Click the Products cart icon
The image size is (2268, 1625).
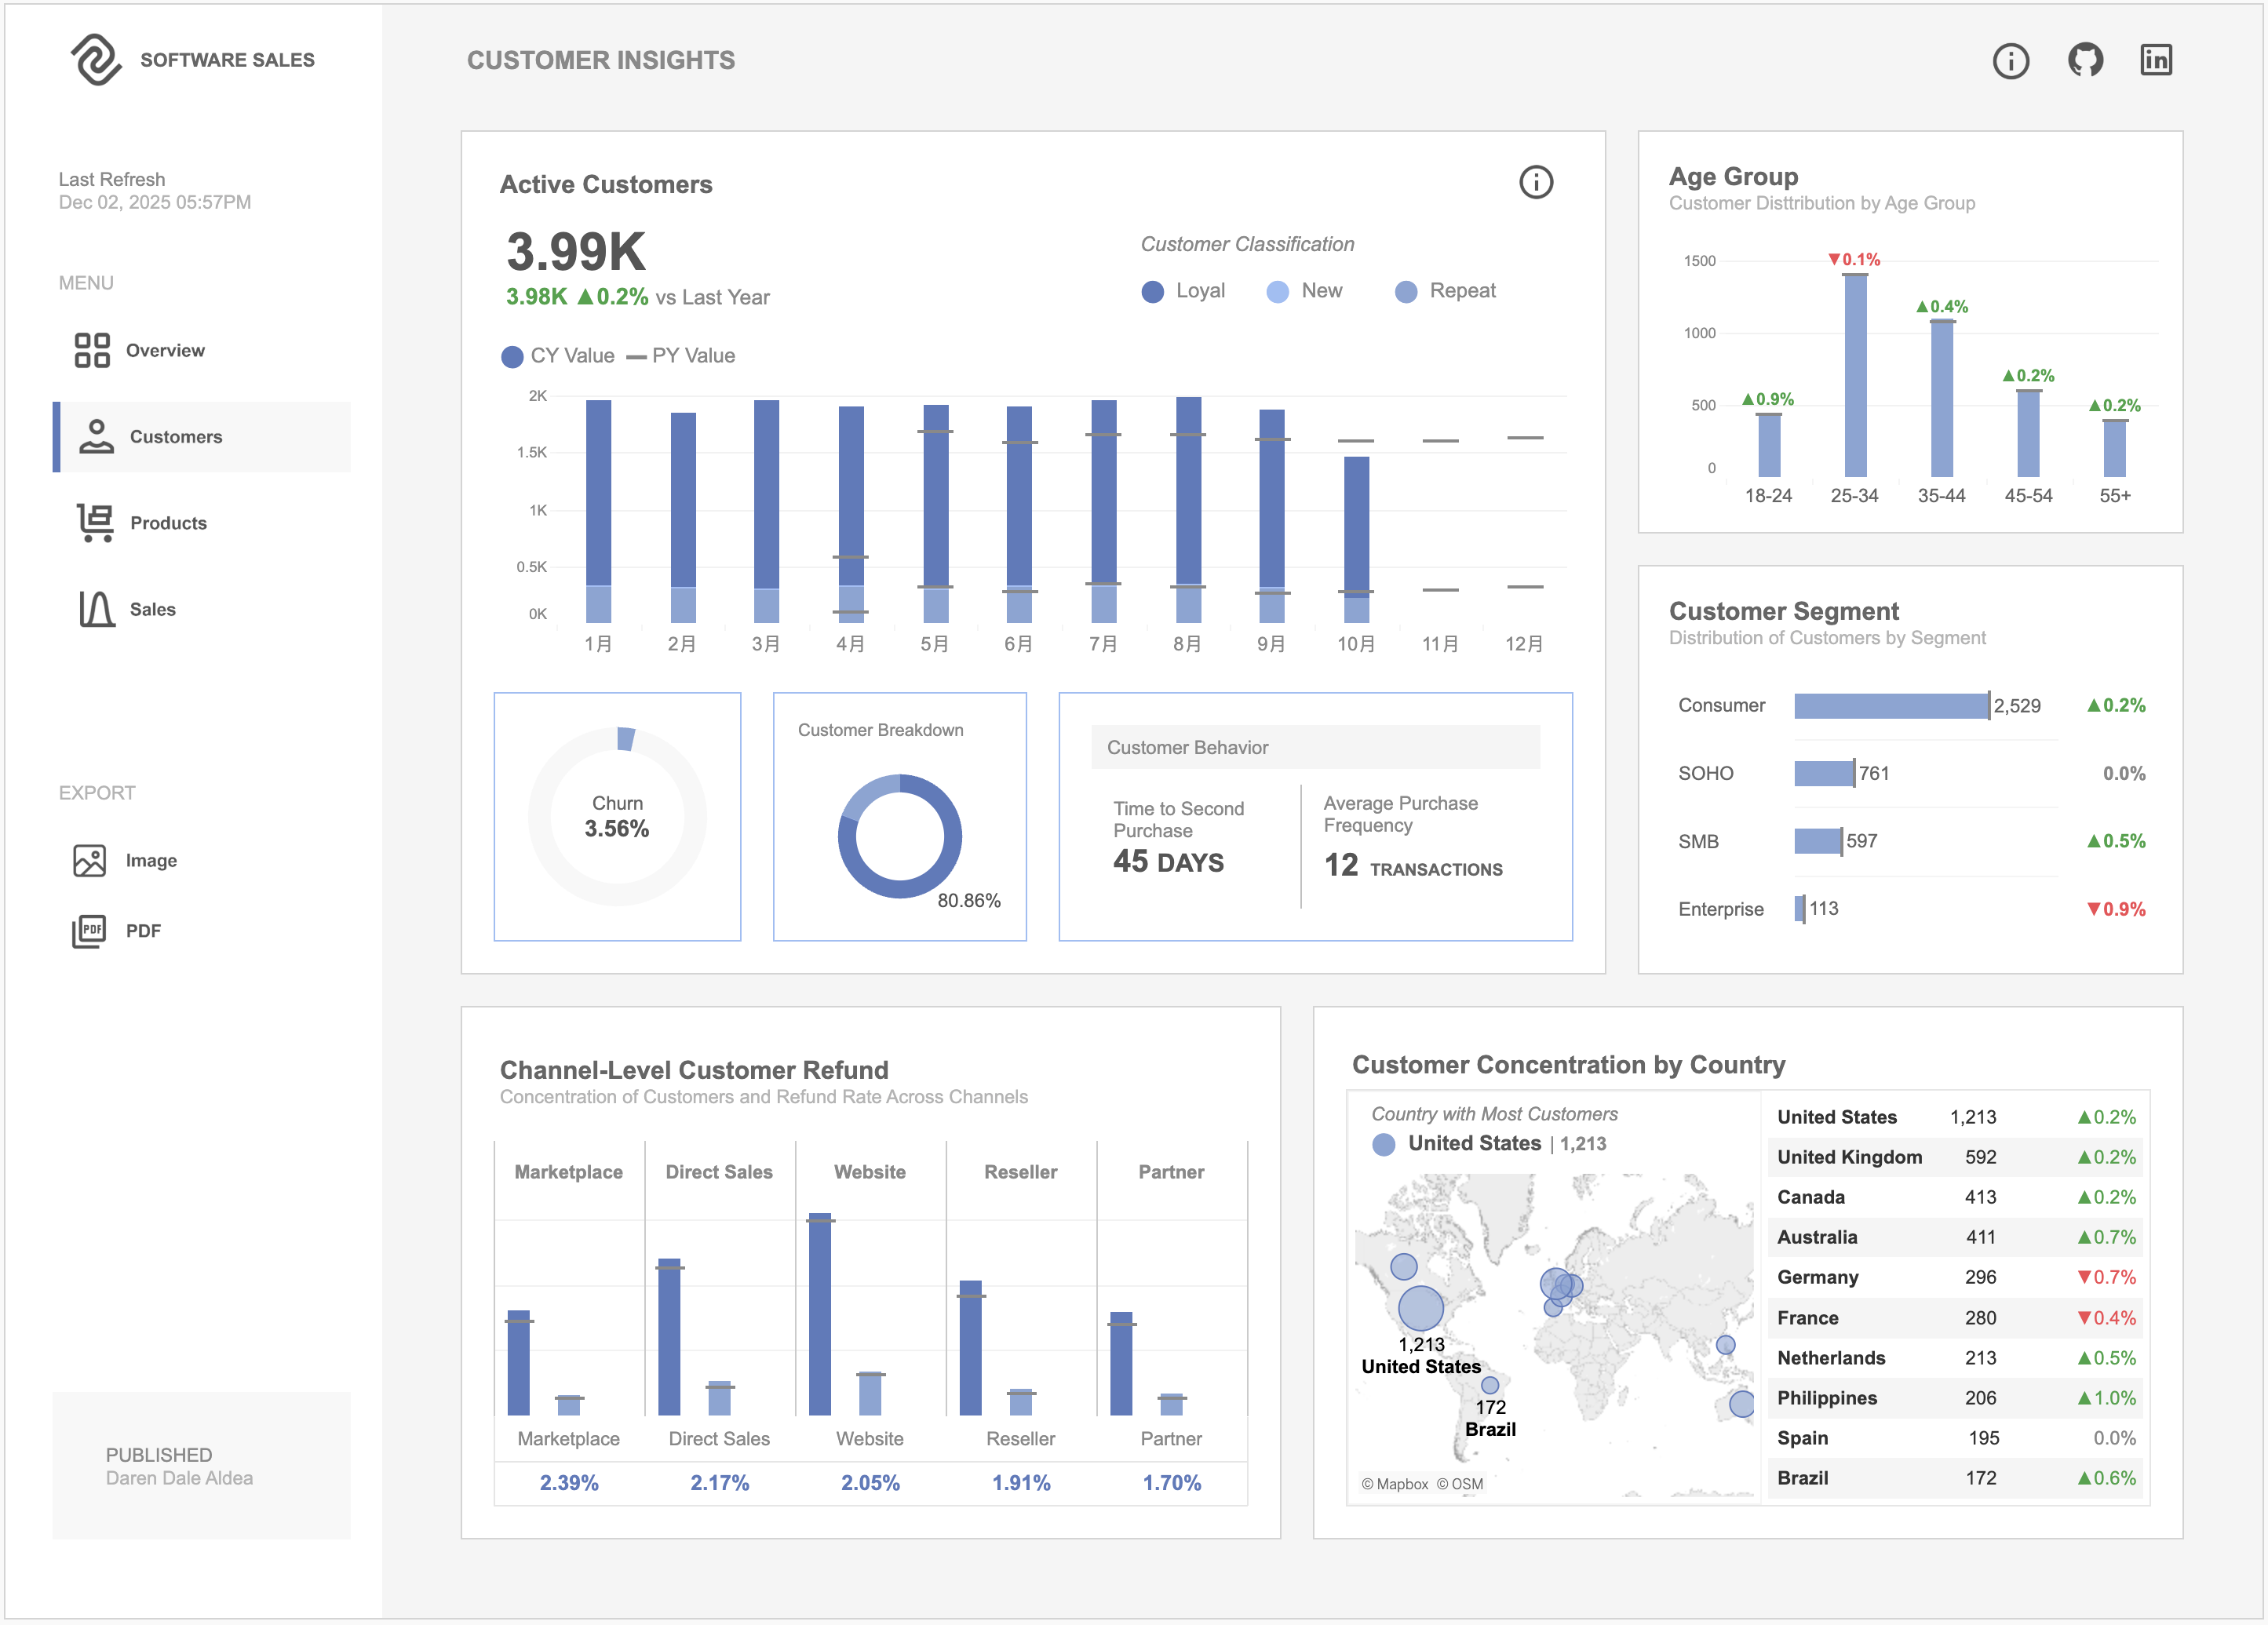(x=96, y=523)
